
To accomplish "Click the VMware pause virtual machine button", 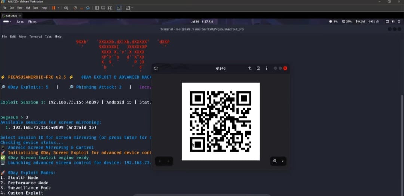I will click(x=54, y=8).
